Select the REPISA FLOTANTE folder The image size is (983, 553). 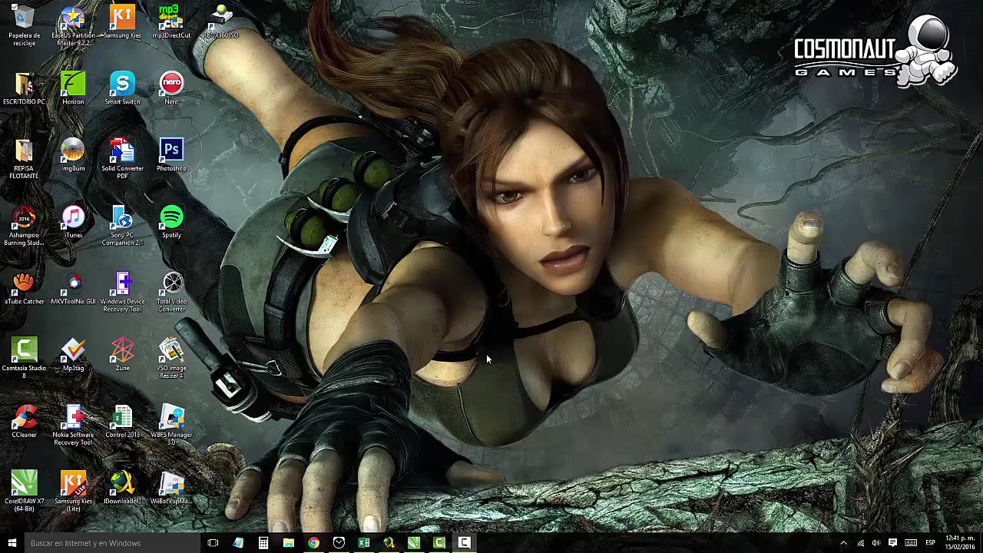point(24,159)
